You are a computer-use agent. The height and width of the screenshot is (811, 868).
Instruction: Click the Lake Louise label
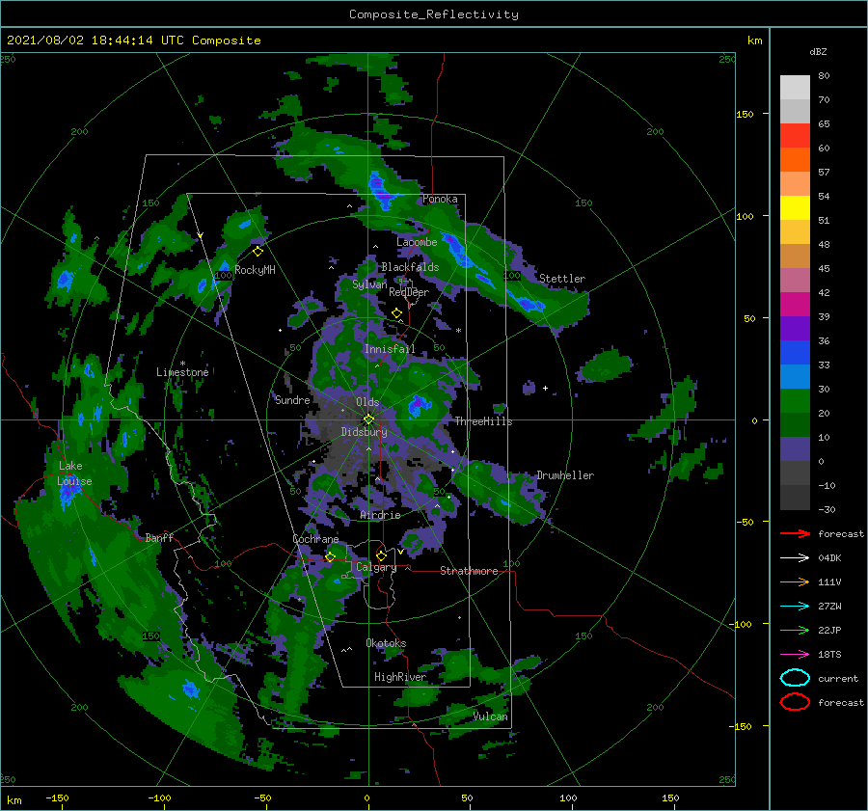[74, 473]
